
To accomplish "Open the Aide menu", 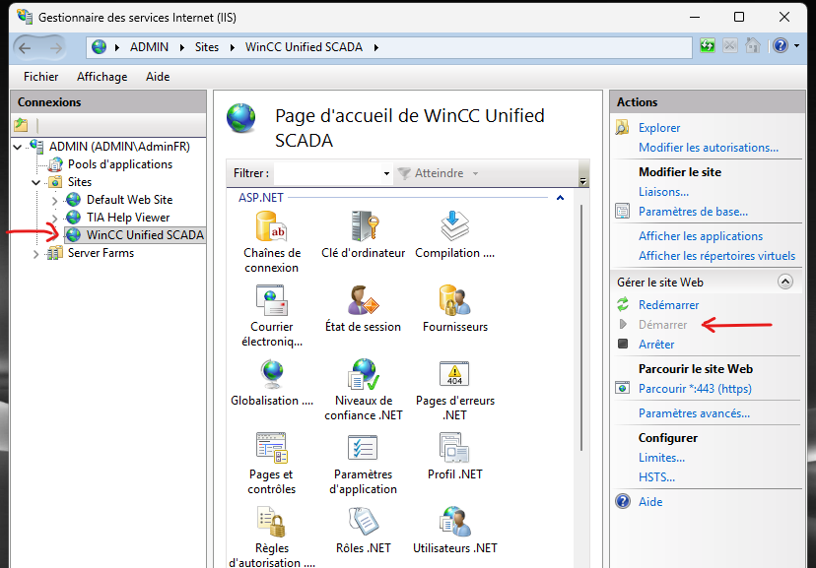I will [158, 77].
